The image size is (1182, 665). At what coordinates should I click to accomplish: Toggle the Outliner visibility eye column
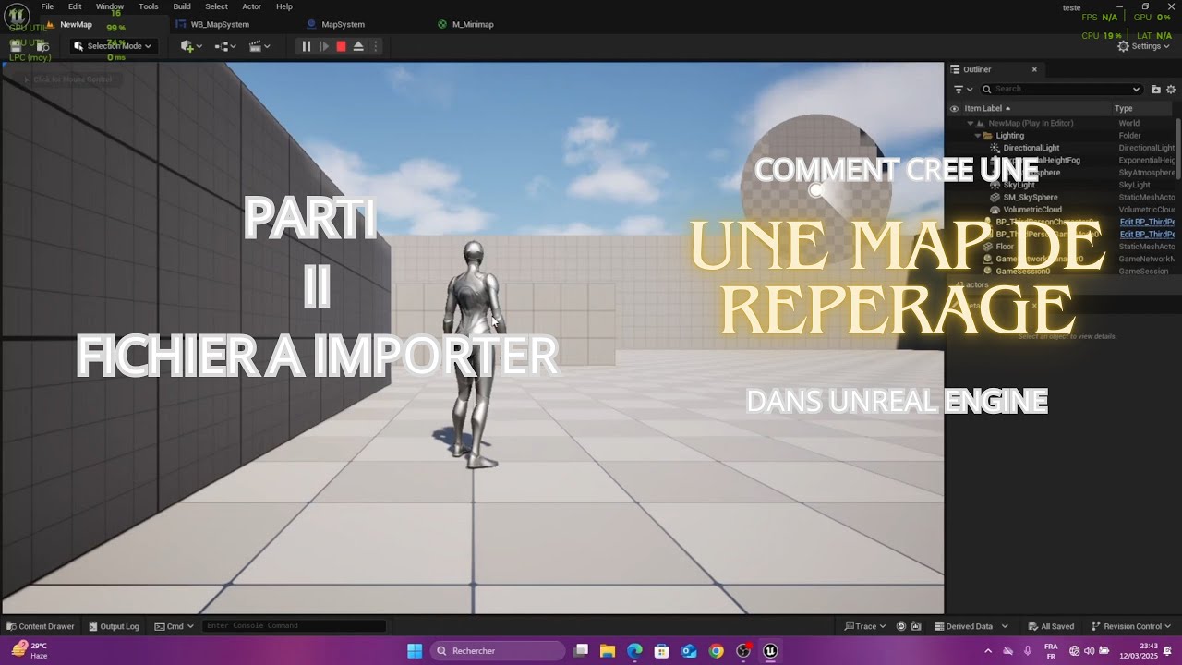pos(955,108)
